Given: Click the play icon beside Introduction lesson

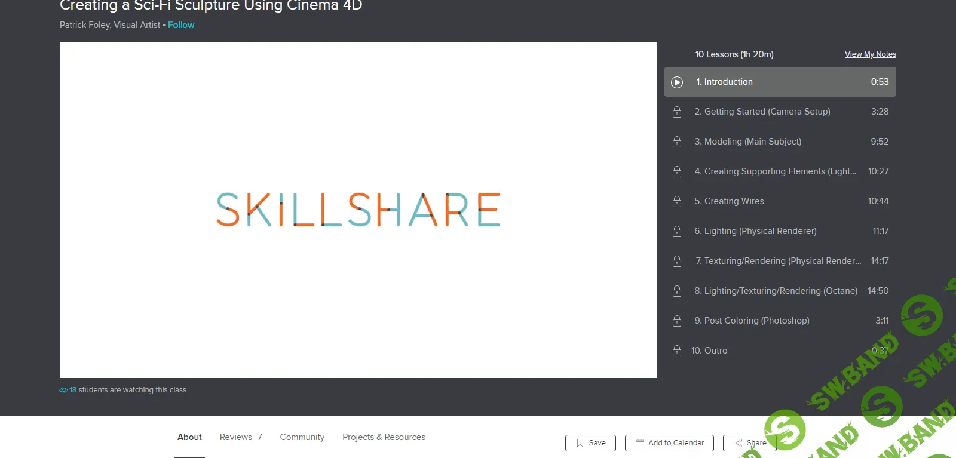Looking at the screenshot, I should [677, 82].
